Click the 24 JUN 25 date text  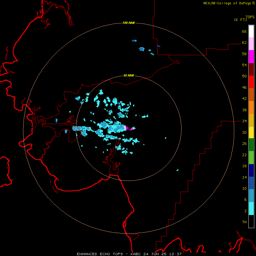point(155,254)
